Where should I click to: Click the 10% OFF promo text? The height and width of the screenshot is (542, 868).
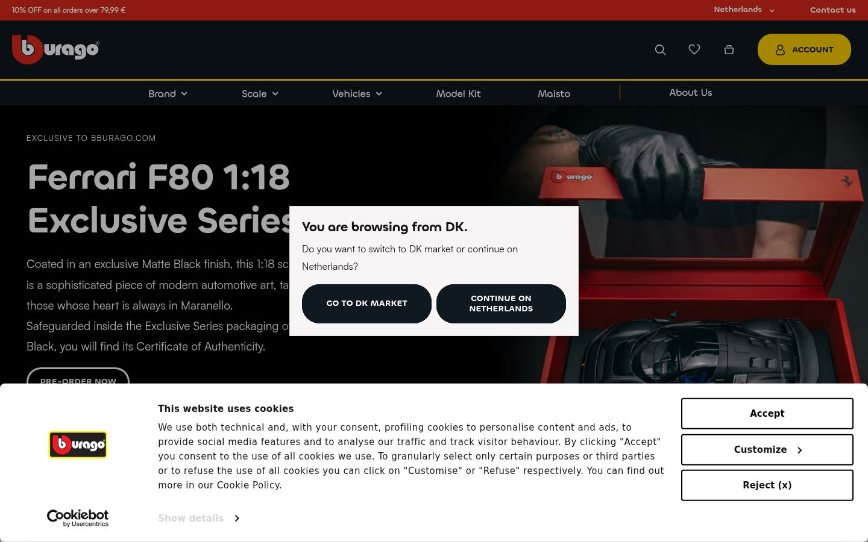click(69, 10)
